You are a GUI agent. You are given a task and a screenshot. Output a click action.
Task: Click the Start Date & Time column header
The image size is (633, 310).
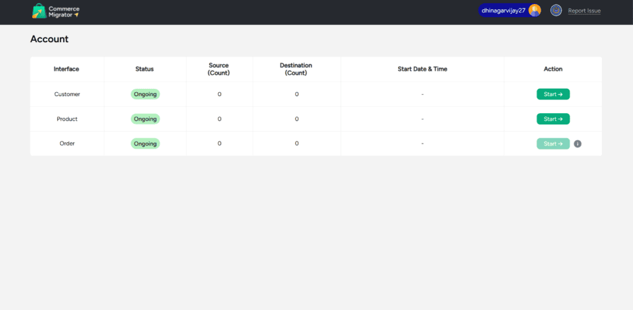[x=422, y=69]
